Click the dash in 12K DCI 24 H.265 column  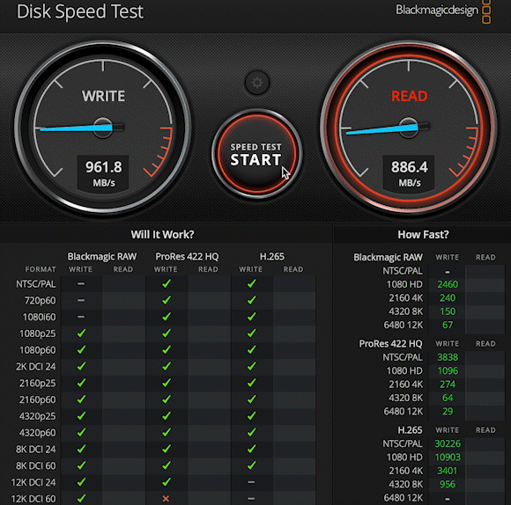point(251,482)
